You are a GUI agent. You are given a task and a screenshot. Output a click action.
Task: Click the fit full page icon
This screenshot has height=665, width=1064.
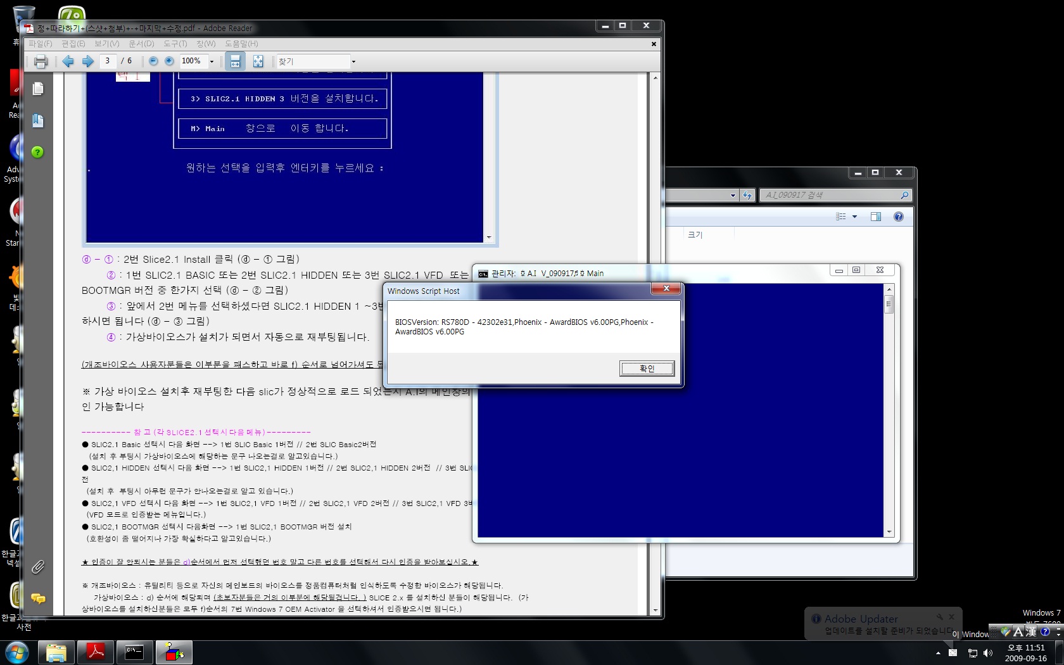coord(258,61)
